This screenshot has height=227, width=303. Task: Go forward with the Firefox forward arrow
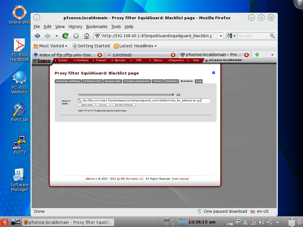click(x=48, y=36)
